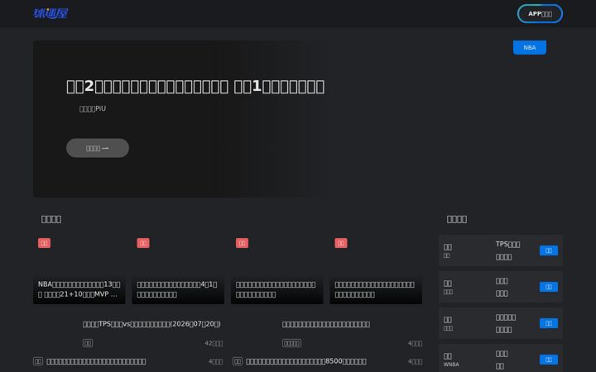Click the small tag under the TPS vs article
The image size is (596, 372).
click(88, 343)
